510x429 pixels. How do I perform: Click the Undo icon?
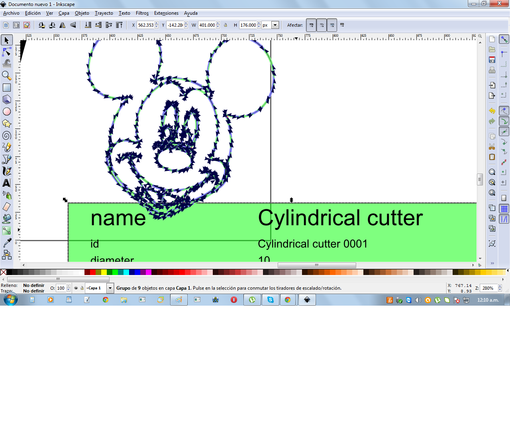(492, 111)
